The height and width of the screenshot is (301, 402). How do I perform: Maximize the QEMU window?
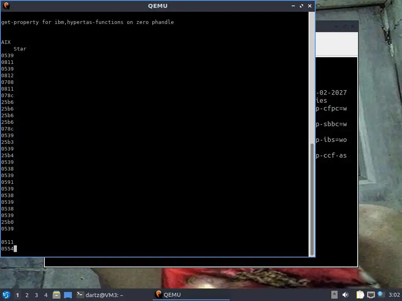301,6
